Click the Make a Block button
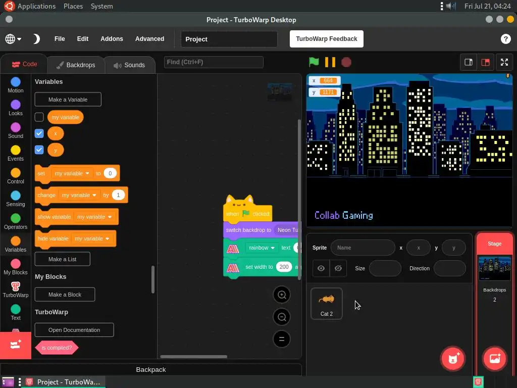Screen dimensions: 517x388 (65, 295)
